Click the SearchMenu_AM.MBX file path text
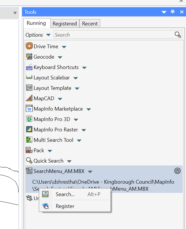 tap(103, 185)
